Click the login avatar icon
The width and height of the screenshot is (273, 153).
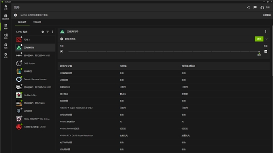262,8
